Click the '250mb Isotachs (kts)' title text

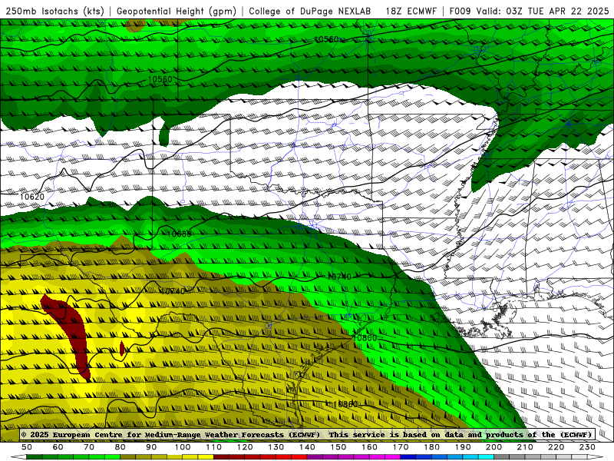pyautogui.click(x=54, y=11)
